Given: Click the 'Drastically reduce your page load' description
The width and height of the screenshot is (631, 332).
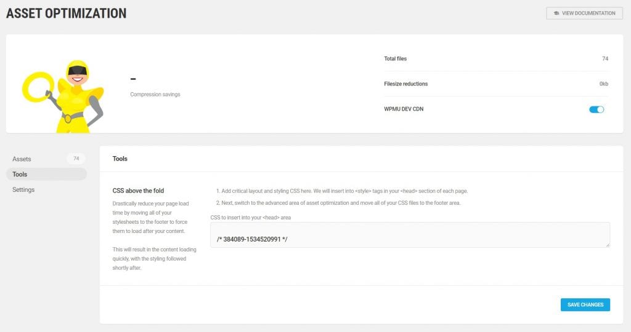Looking at the screenshot, I should (150, 217).
